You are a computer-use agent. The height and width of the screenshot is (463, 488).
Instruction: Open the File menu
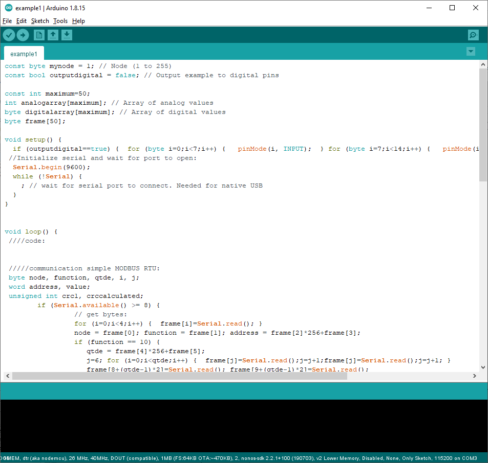[7, 21]
